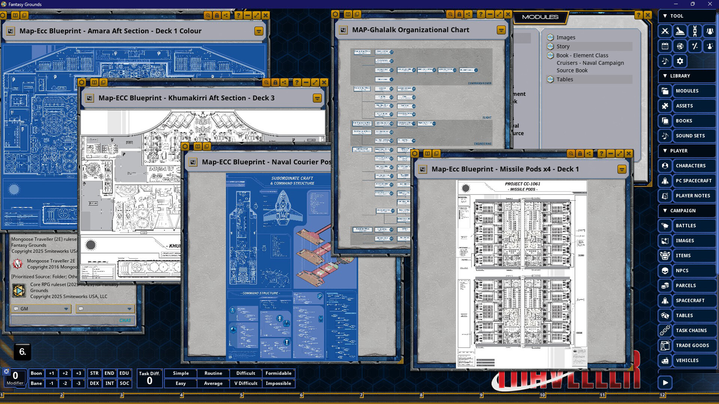Select the Formidable task difficulty
The width and height of the screenshot is (719, 404).
(279, 373)
